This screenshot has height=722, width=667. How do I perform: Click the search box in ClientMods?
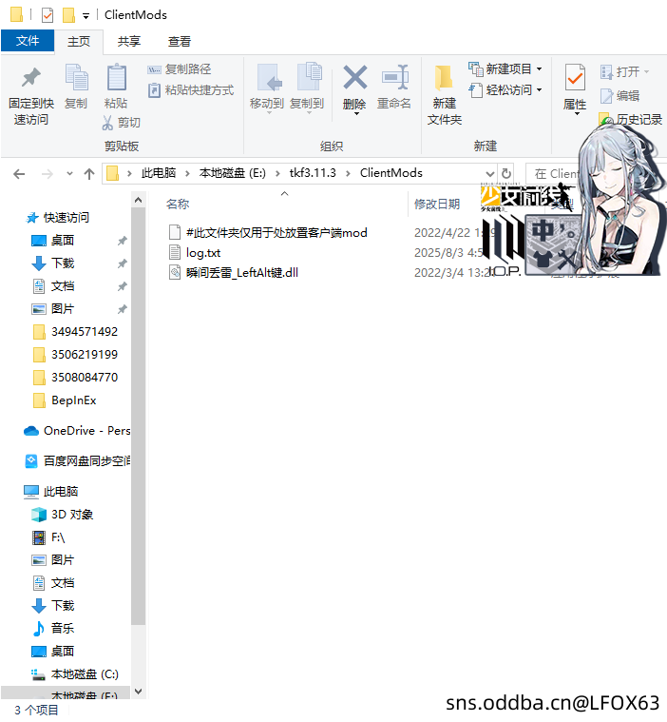pyautogui.click(x=554, y=173)
